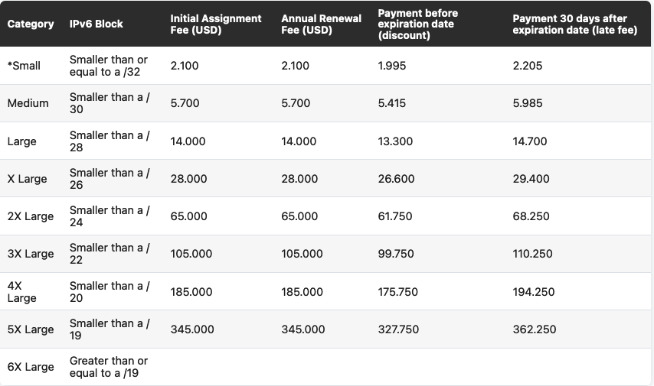Click the Payment 30 days after expiration header
Viewport: 654px width, 386px height.
[574, 24]
